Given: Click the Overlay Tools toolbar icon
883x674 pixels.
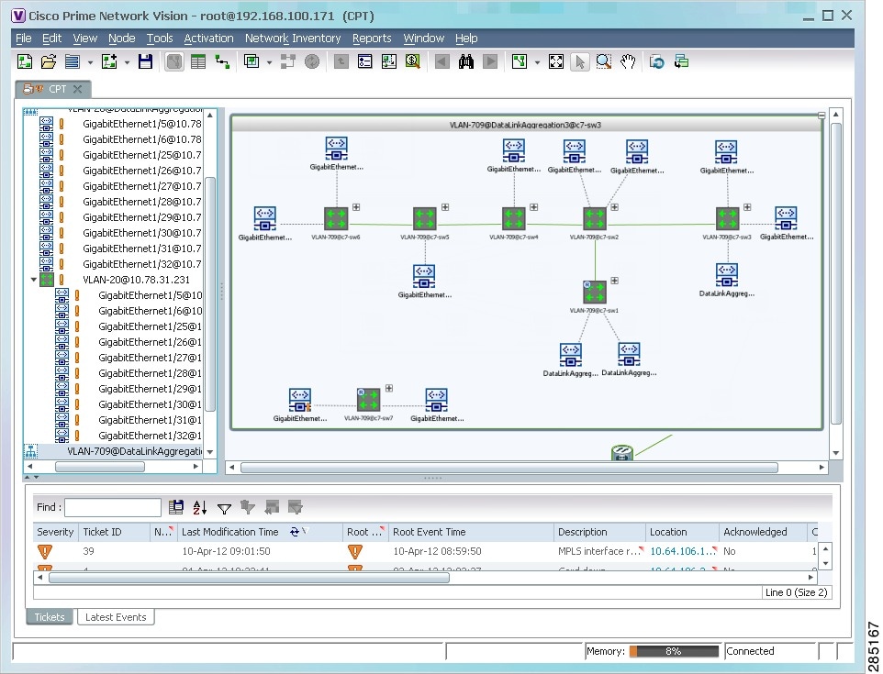Looking at the screenshot, I should pos(251,61).
